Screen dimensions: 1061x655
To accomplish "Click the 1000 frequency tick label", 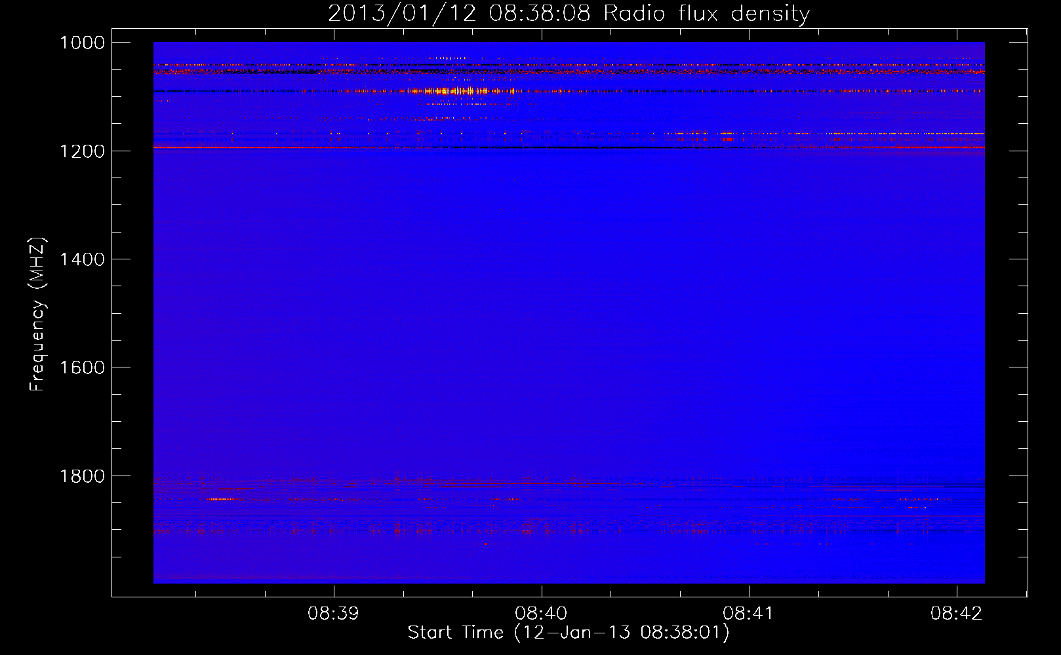I will (82, 43).
